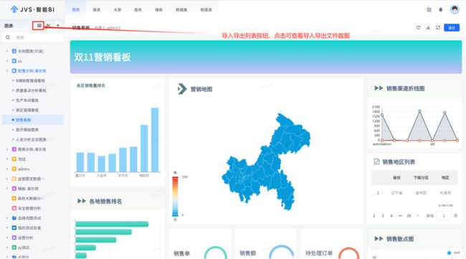
Task: Click the 地区 column header
Action: click(x=445, y=177)
